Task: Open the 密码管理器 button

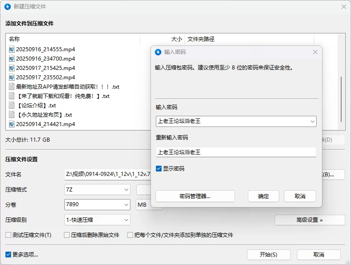Action: (x=195, y=196)
